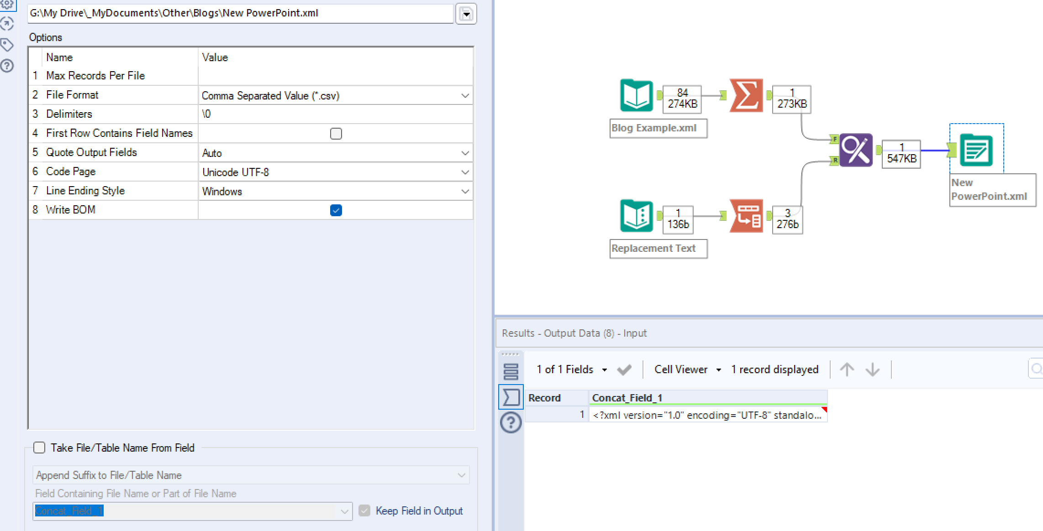Select the Output Data tool icon

tap(976, 150)
